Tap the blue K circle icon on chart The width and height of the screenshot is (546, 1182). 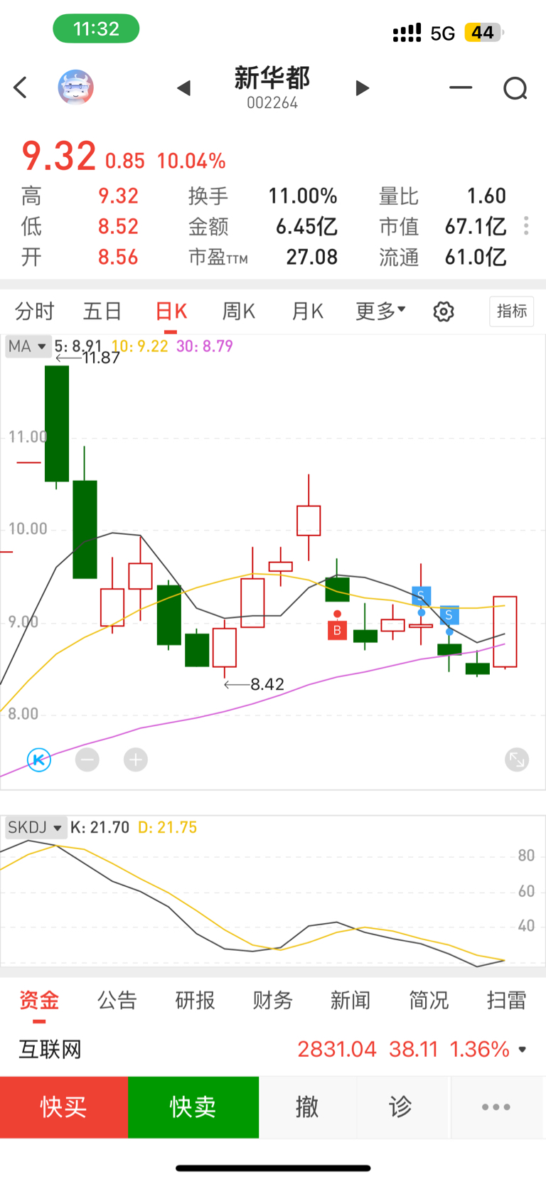point(39,760)
